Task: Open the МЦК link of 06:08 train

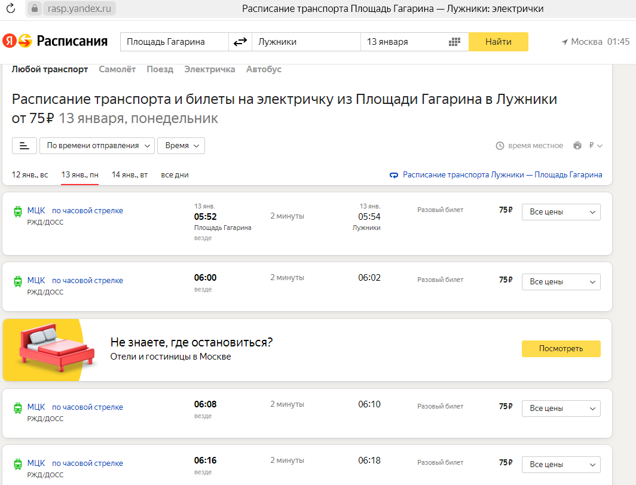Action: [36, 407]
